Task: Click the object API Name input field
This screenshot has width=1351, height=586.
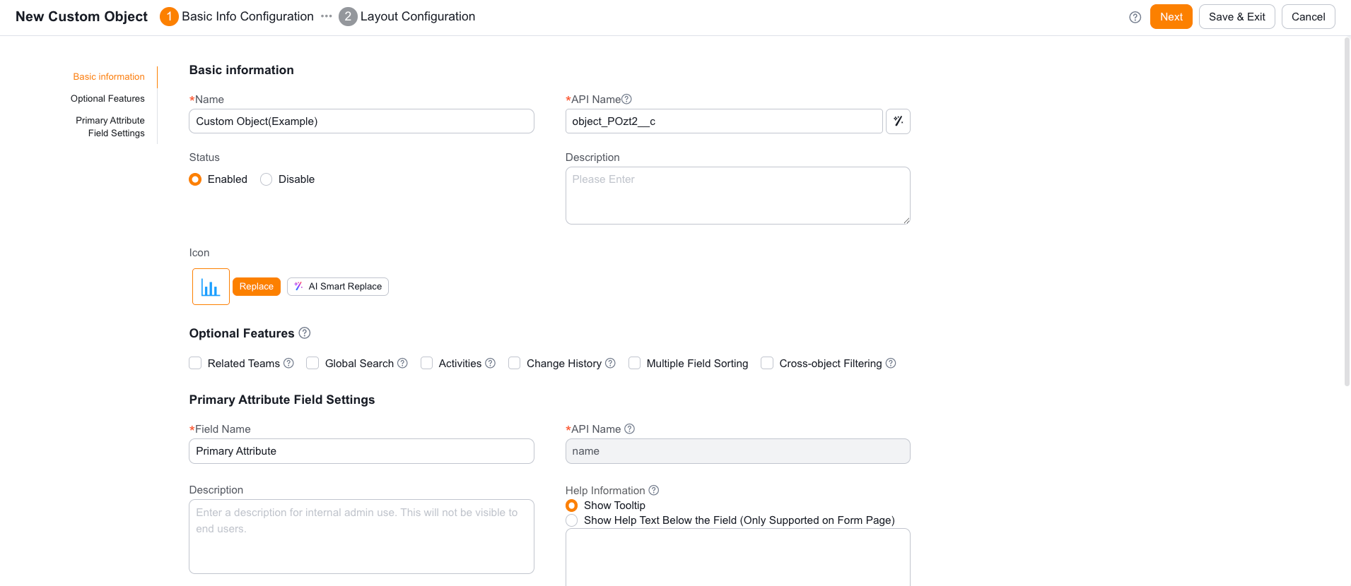Action: pyautogui.click(x=724, y=121)
